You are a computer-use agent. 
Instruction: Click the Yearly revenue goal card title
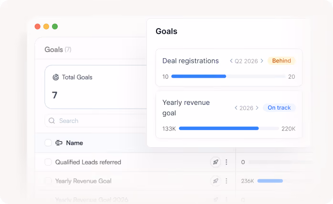coord(186,108)
